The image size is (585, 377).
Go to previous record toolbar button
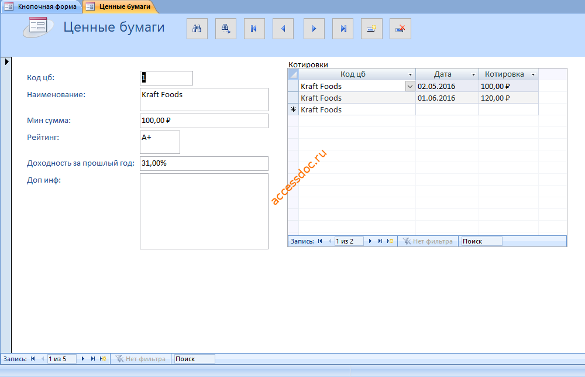(283, 29)
